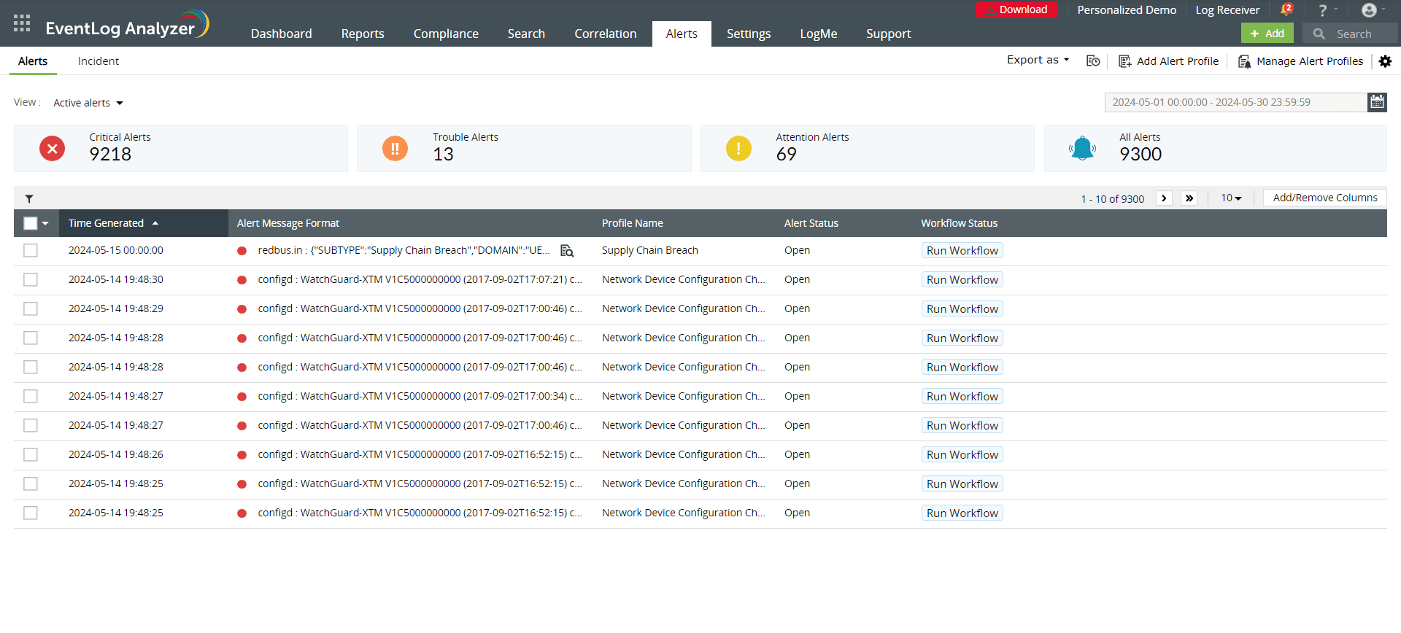Open the date range field
This screenshot has height=633, width=1401.
pyautogui.click(x=1235, y=102)
